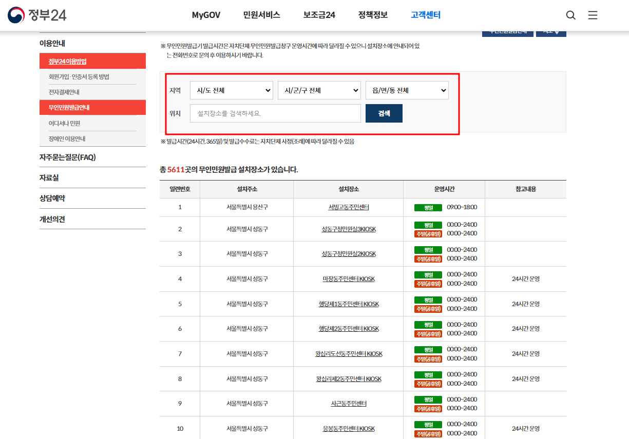Open the 읍/면/동 전체 dropdown
Image resolution: width=629 pixels, height=439 pixels.
407,90
